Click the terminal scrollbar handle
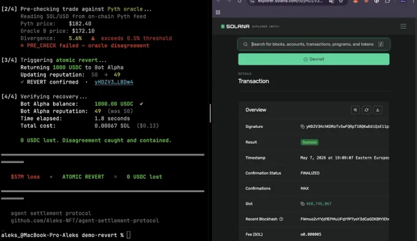Viewport: 417px width, 241px height. tap(210, 113)
